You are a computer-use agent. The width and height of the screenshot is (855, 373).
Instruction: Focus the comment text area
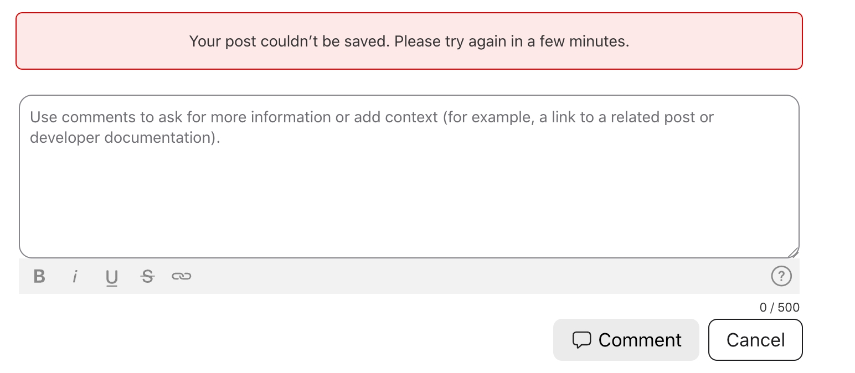click(x=409, y=177)
